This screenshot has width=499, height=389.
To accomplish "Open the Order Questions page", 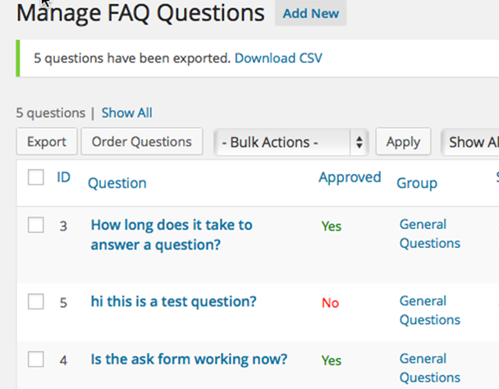I will coord(141,142).
